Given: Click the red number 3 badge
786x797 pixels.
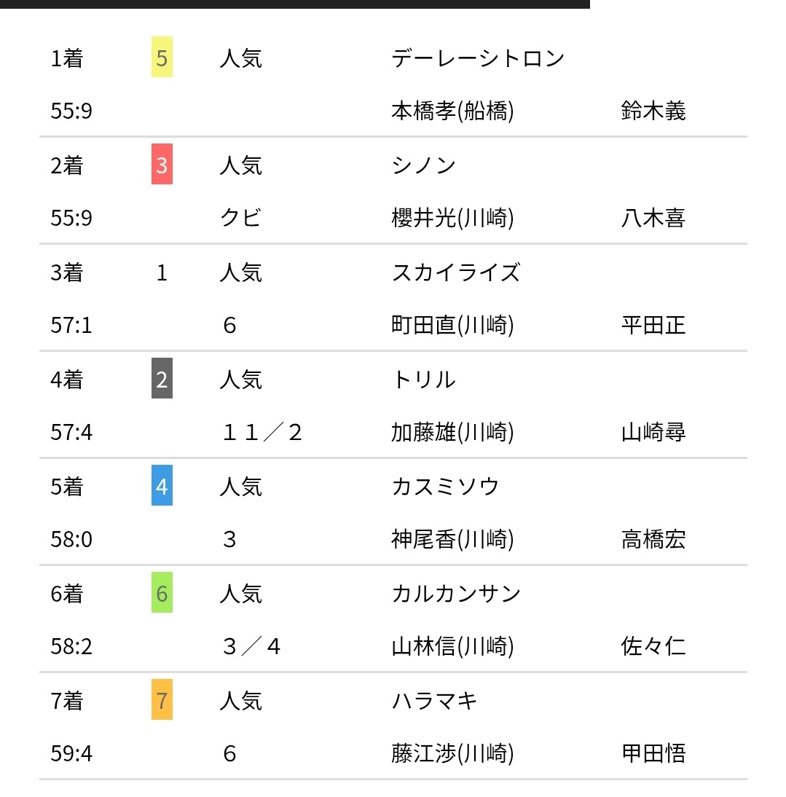Looking at the screenshot, I should pyautogui.click(x=162, y=164).
